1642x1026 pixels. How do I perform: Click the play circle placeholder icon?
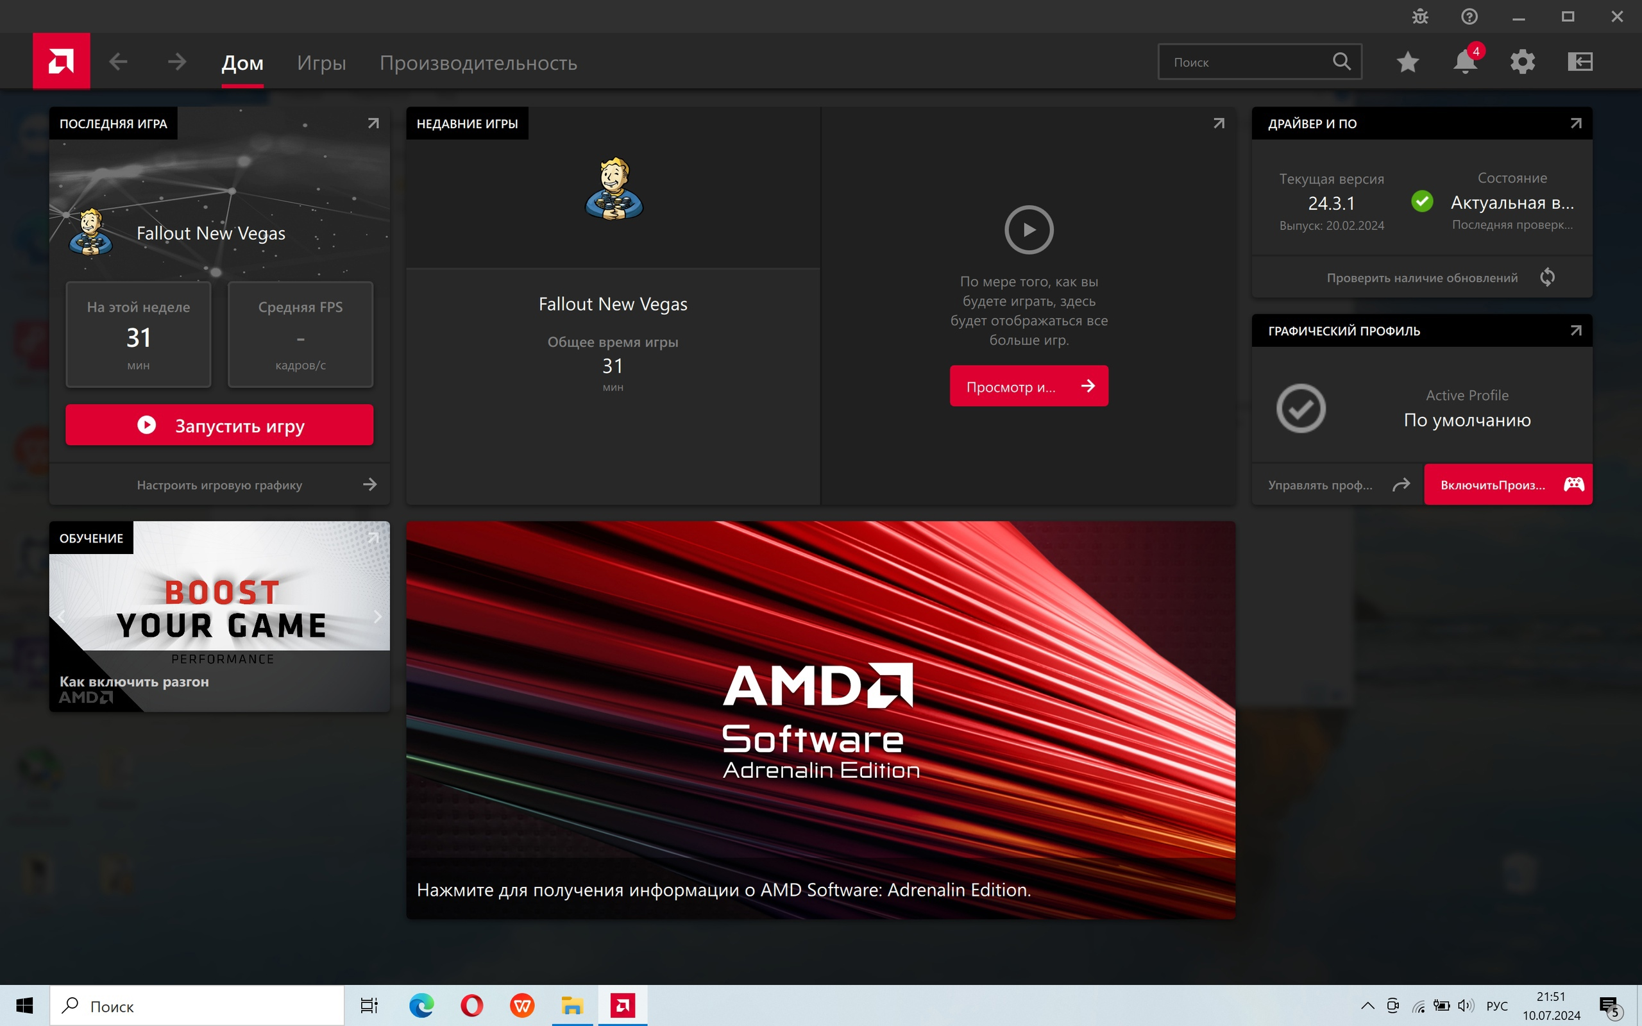coord(1029,230)
